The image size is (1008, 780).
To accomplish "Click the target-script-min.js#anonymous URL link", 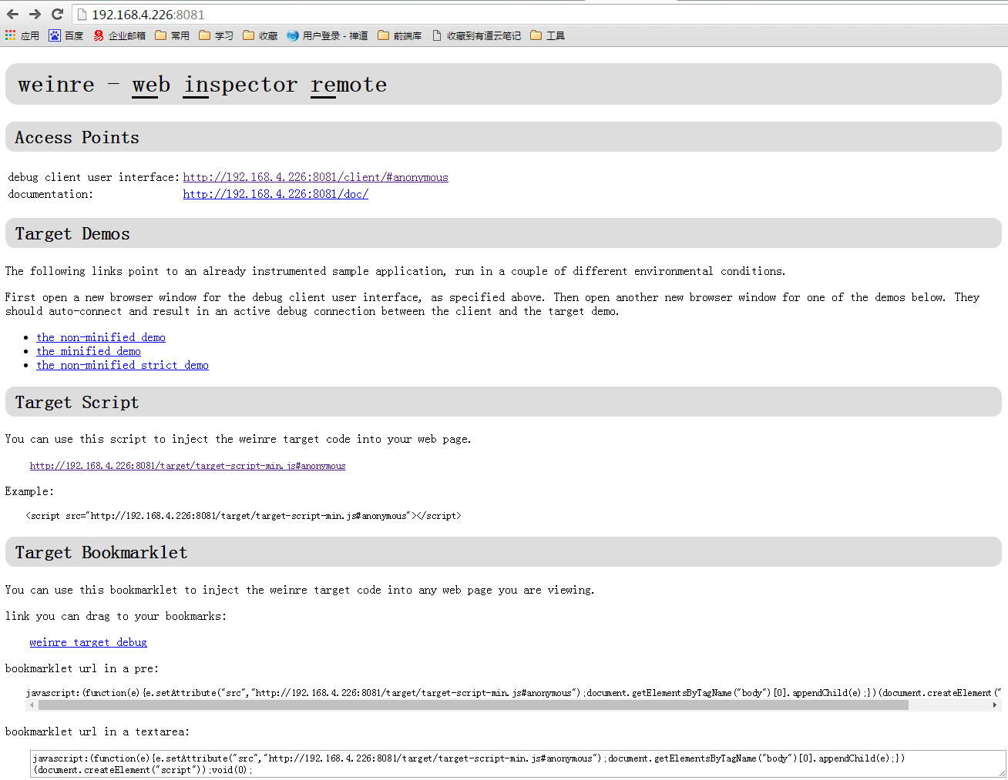I will point(187,466).
